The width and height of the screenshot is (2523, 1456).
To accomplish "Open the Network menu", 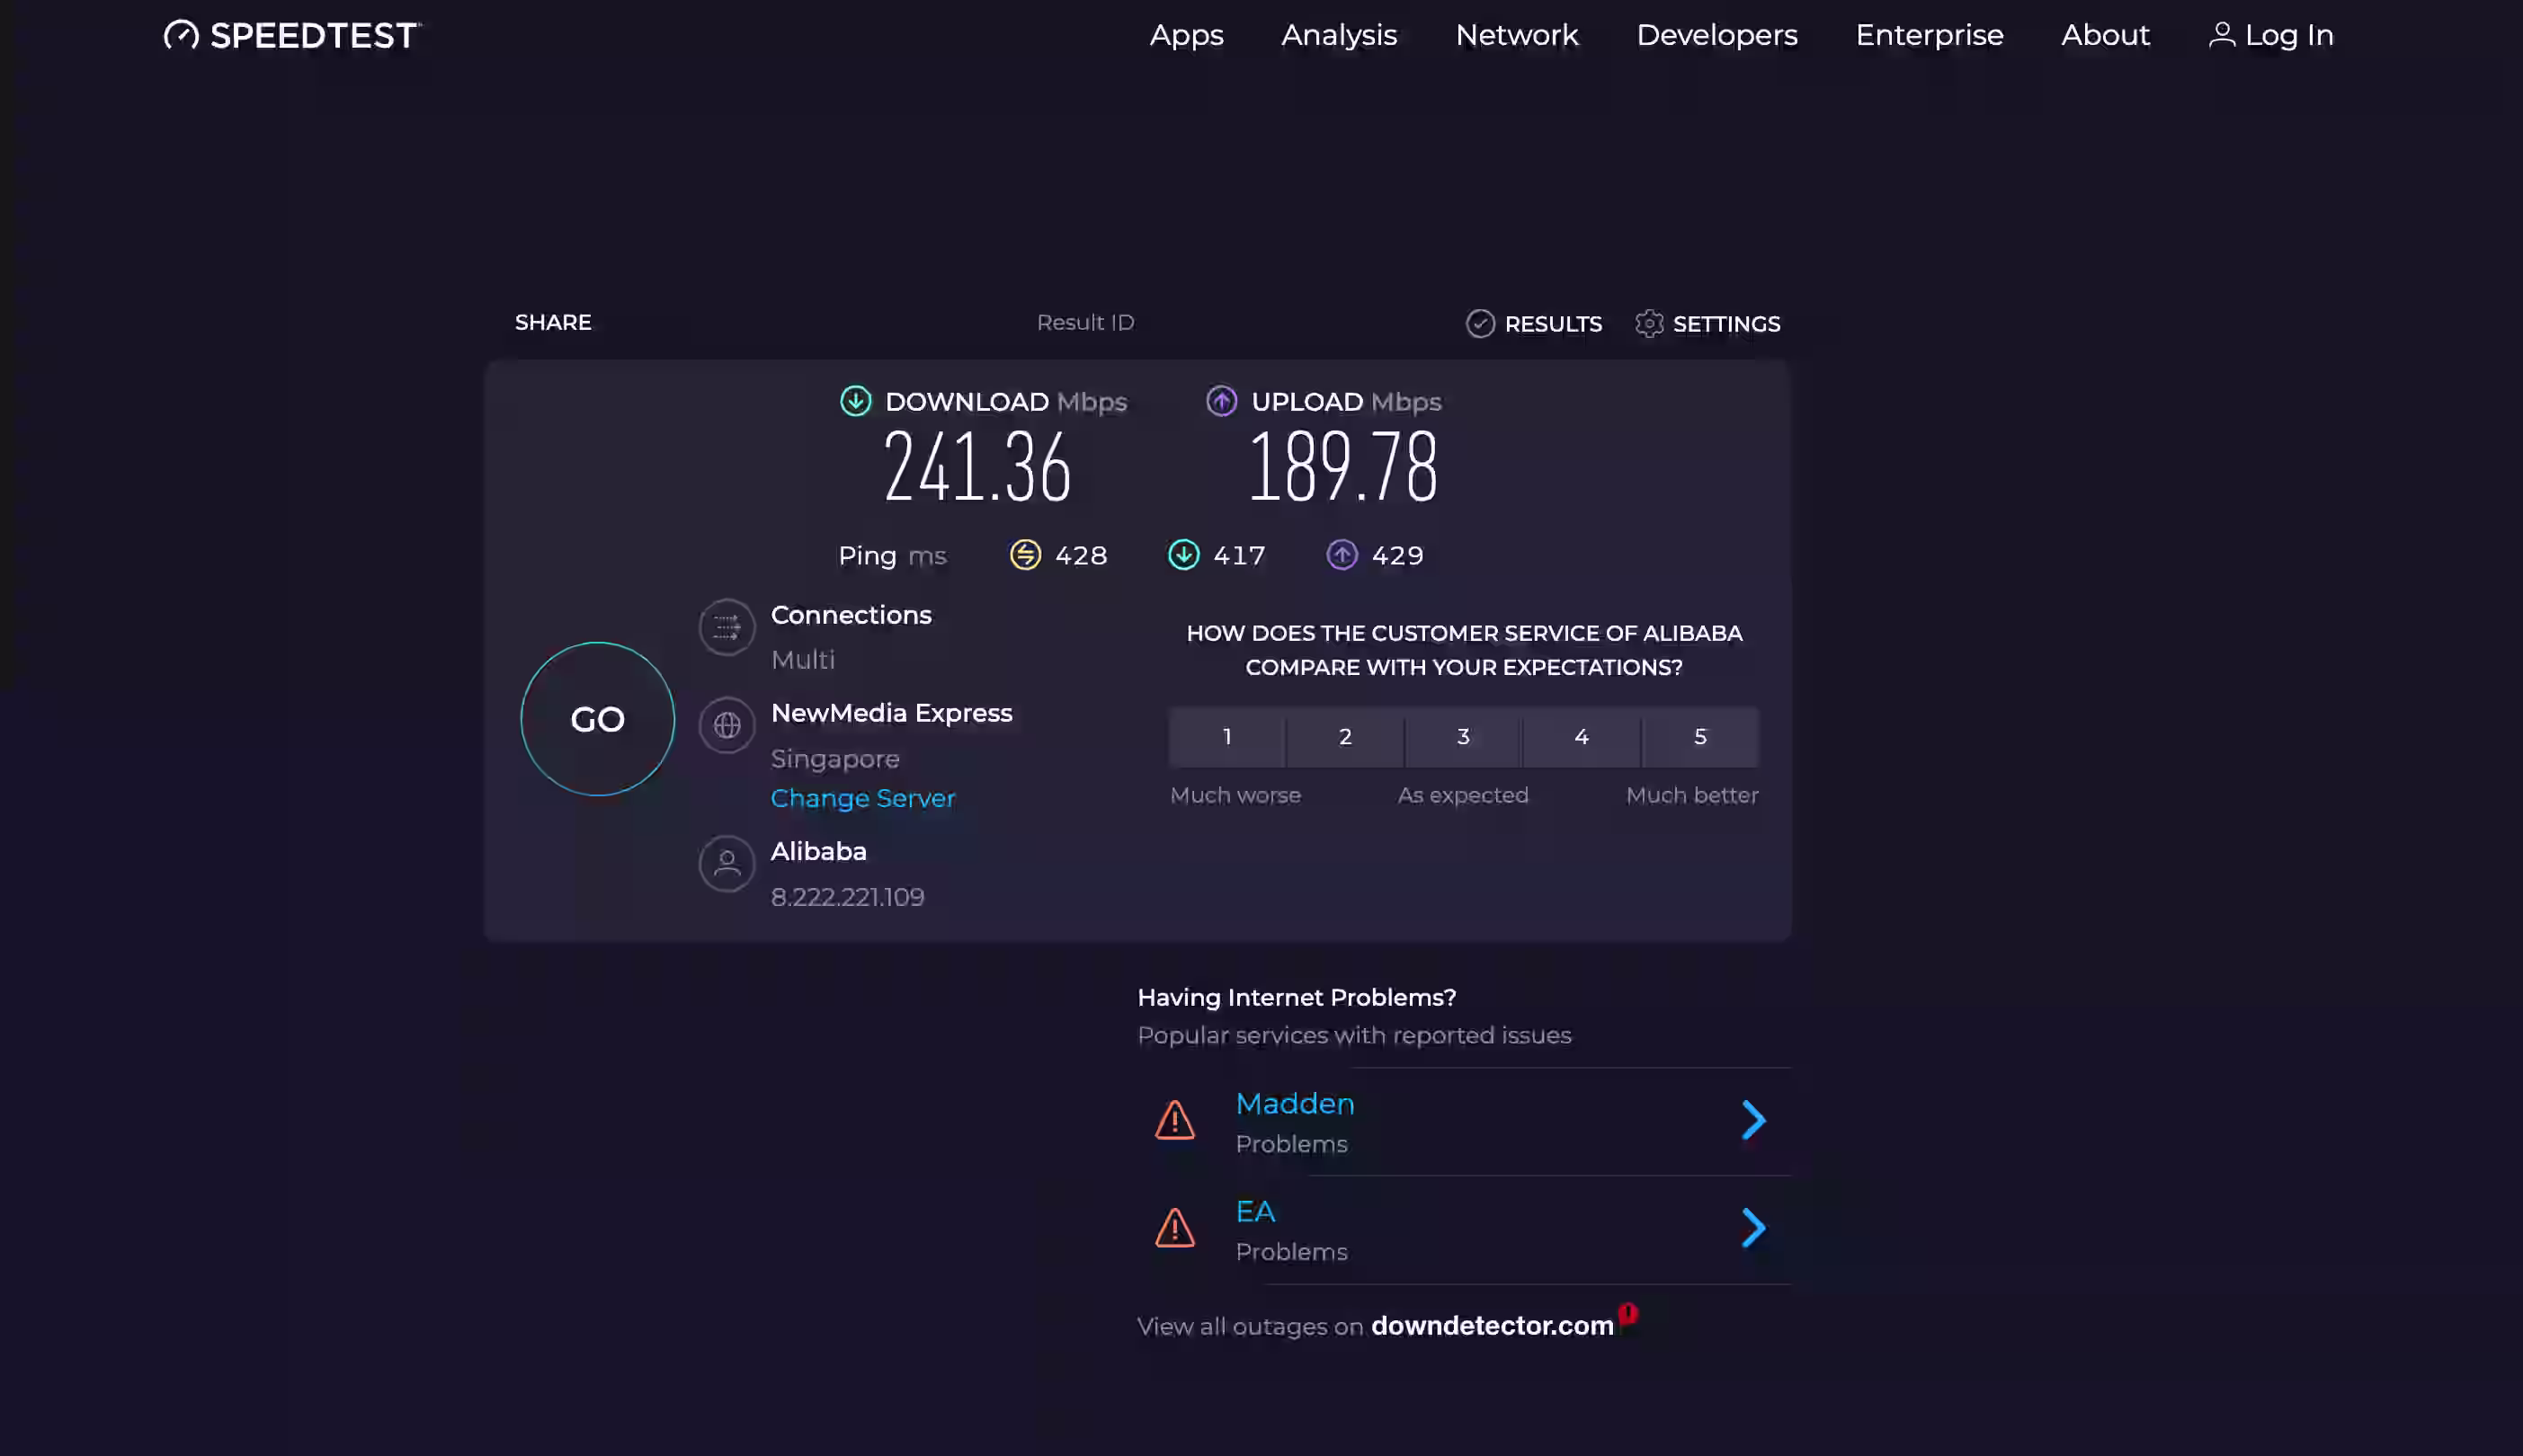I will pos(1517,35).
